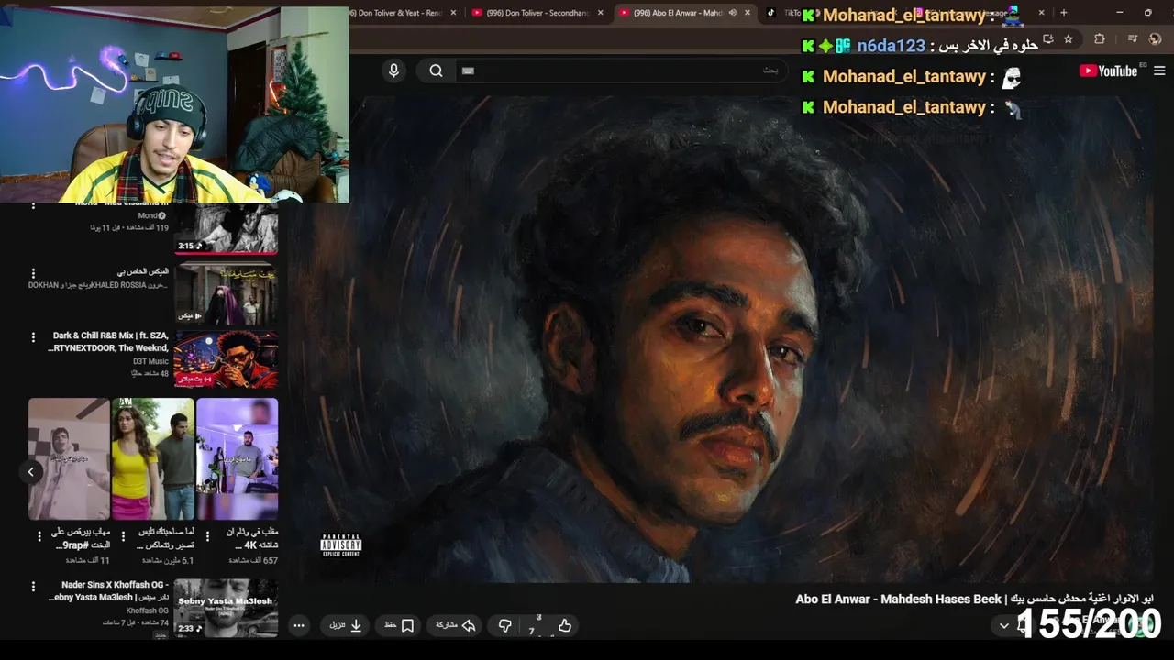Open browser profile avatar
Image resolution: width=1174 pixels, height=660 pixels.
coord(1156,39)
